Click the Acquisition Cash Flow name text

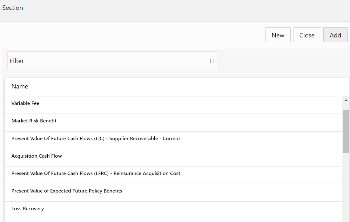click(x=37, y=156)
